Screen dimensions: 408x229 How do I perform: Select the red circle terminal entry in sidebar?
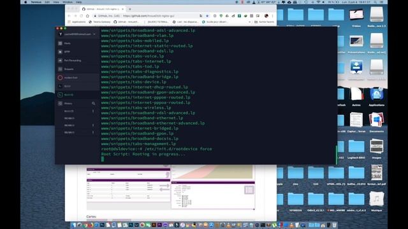click(x=77, y=78)
